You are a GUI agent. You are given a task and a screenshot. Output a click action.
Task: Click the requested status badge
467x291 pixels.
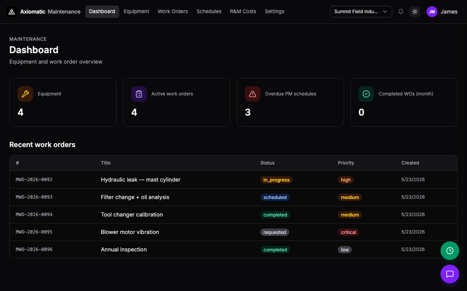(275, 232)
